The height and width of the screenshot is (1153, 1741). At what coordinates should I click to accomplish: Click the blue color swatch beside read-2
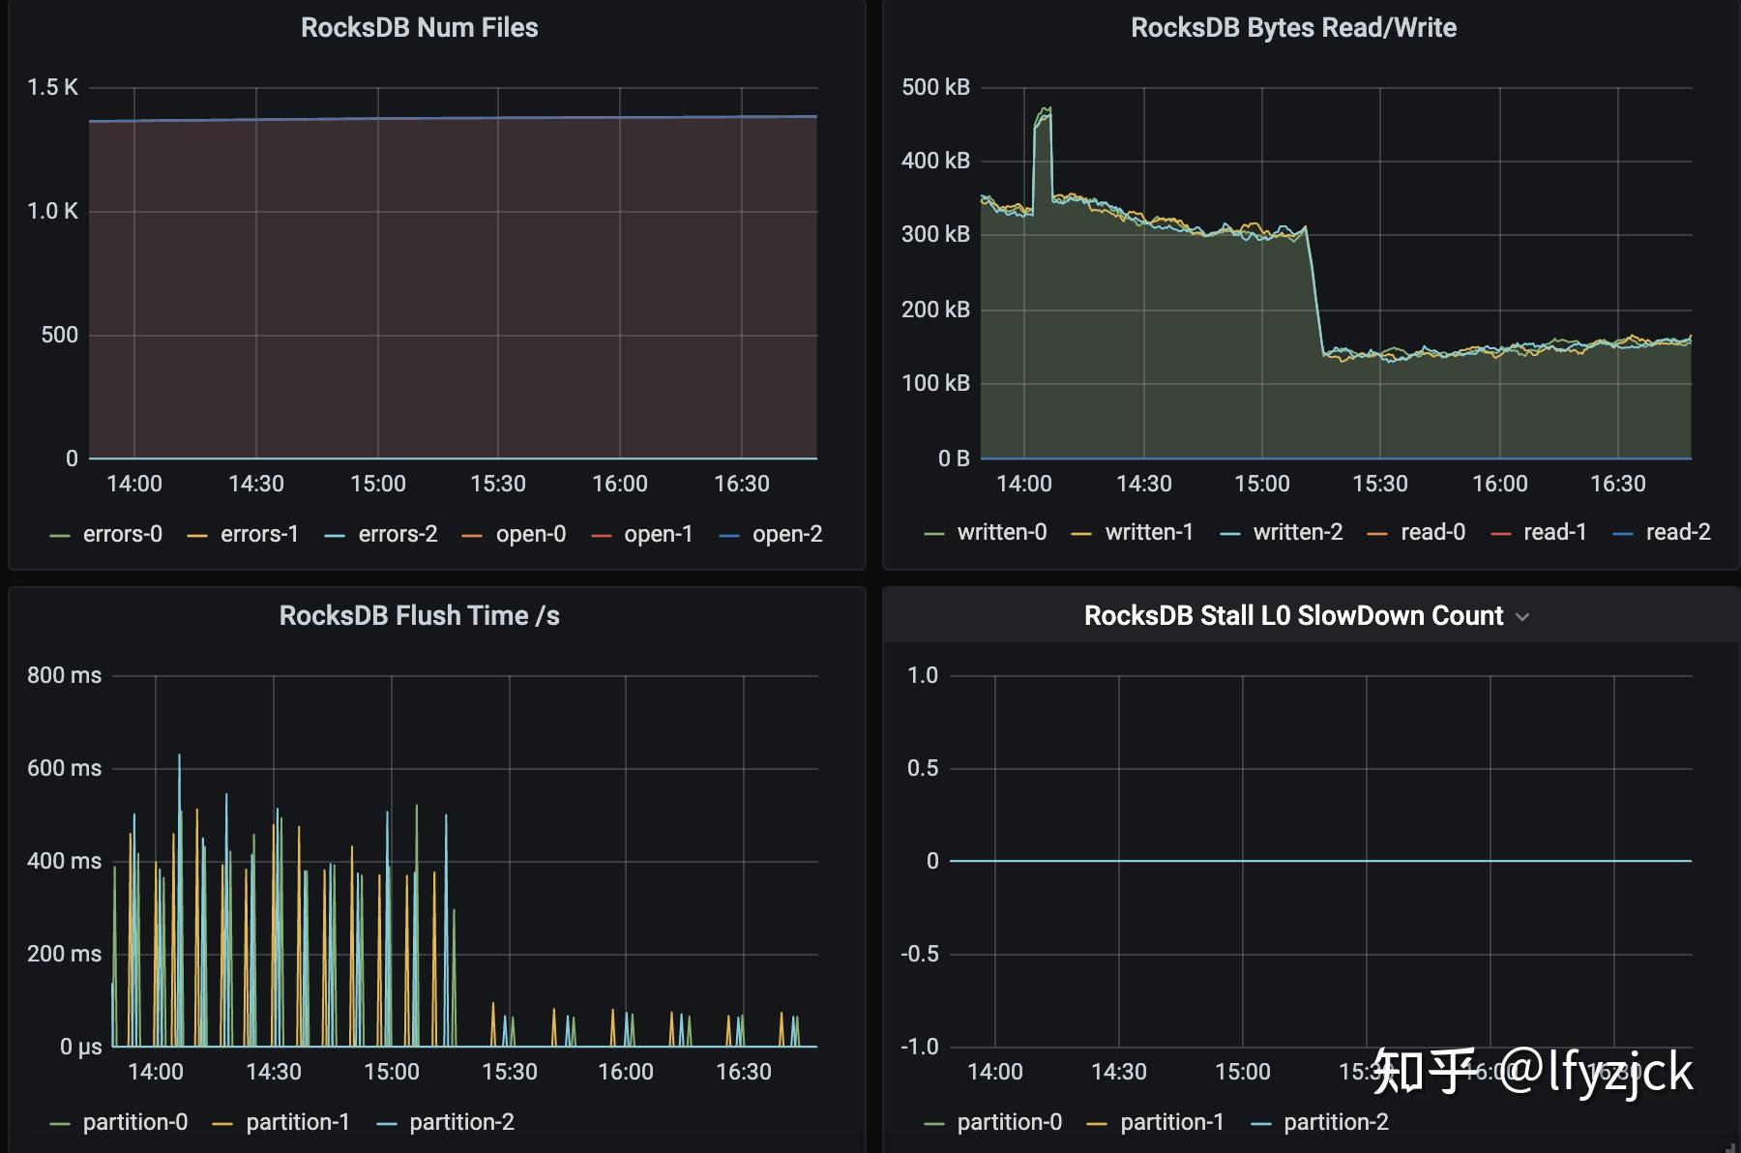[x=1622, y=534]
